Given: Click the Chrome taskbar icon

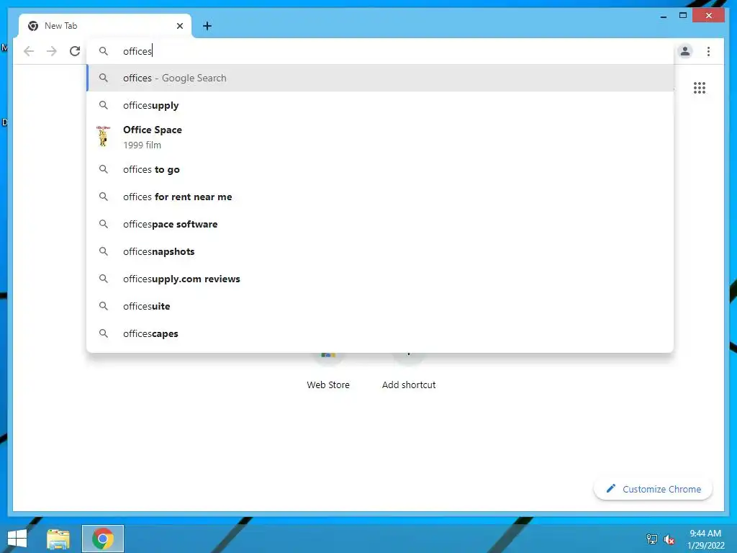Looking at the screenshot, I should (x=103, y=539).
